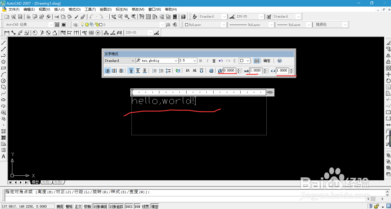Click the Help question mark icon
Viewport: 391px width, 209px height.
coord(183,17)
